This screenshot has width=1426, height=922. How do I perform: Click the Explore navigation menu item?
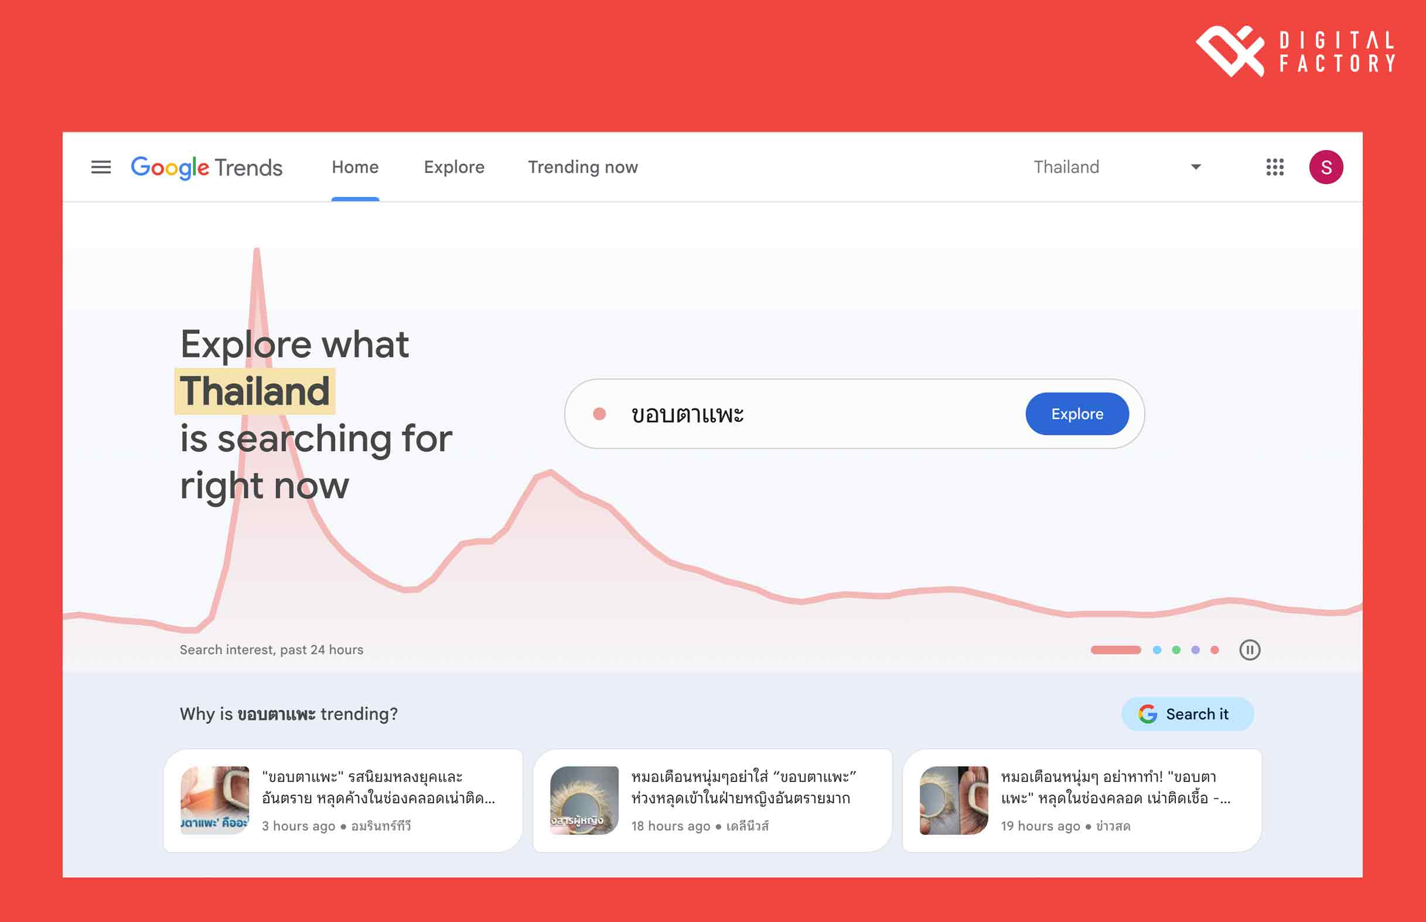point(452,168)
